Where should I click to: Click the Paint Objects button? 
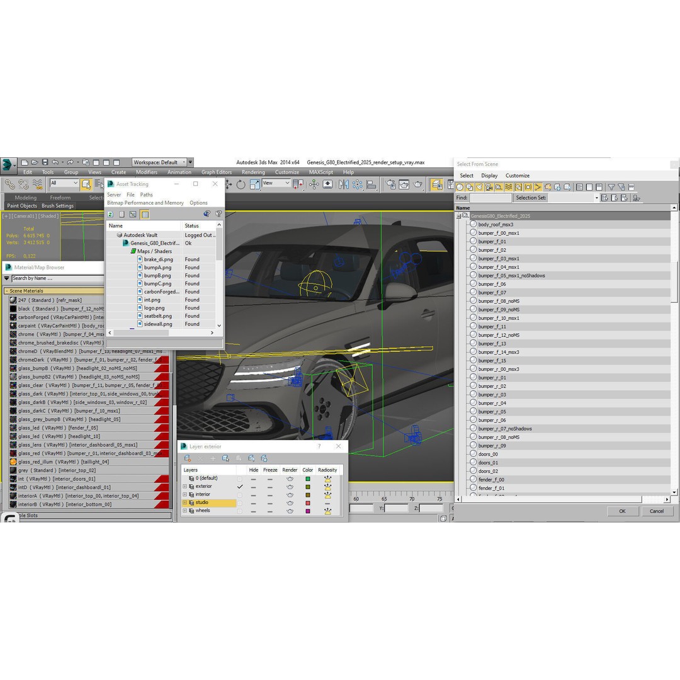(22, 206)
